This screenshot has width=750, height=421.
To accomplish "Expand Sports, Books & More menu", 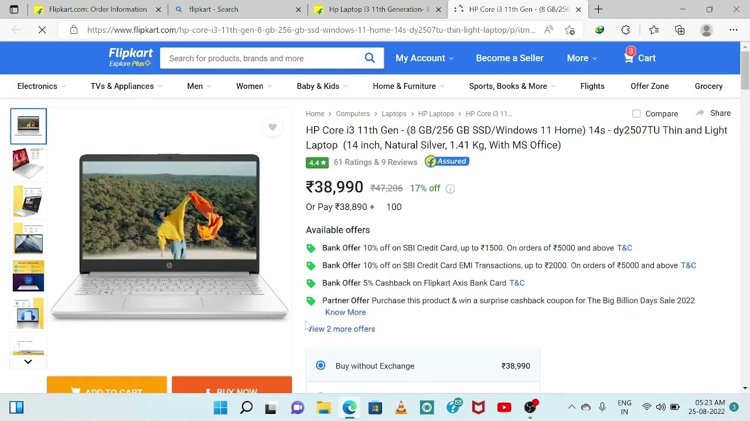I will click(x=512, y=86).
